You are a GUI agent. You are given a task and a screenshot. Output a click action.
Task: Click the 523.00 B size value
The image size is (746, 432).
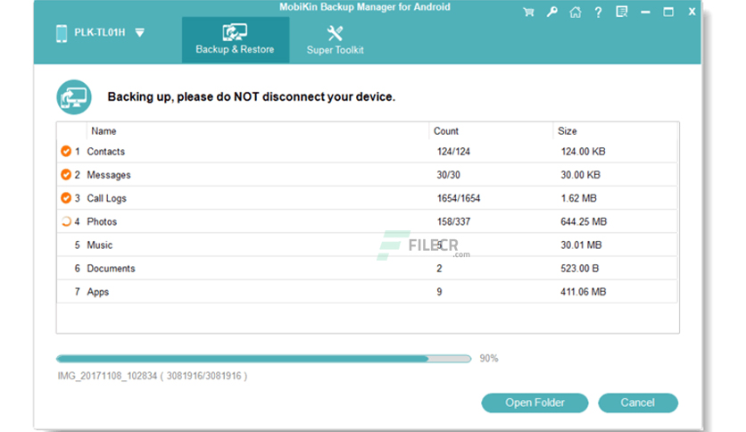pyautogui.click(x=579, y=269)
